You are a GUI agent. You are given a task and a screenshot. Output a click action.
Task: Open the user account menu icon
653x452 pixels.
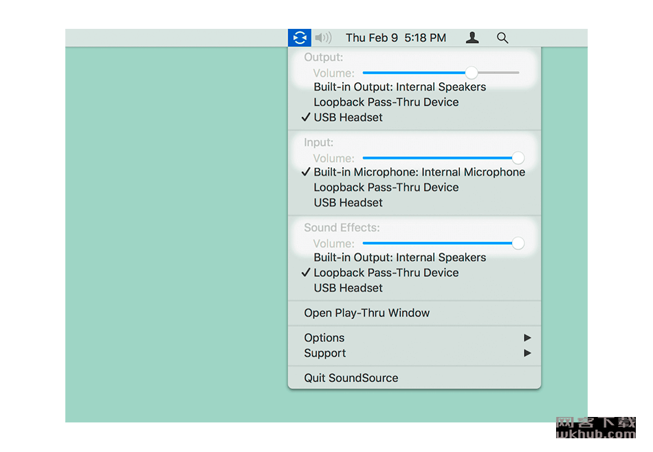(x=472, y=38)
